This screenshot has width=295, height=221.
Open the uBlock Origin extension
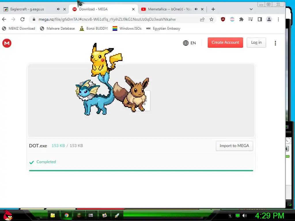pos(223,19)
